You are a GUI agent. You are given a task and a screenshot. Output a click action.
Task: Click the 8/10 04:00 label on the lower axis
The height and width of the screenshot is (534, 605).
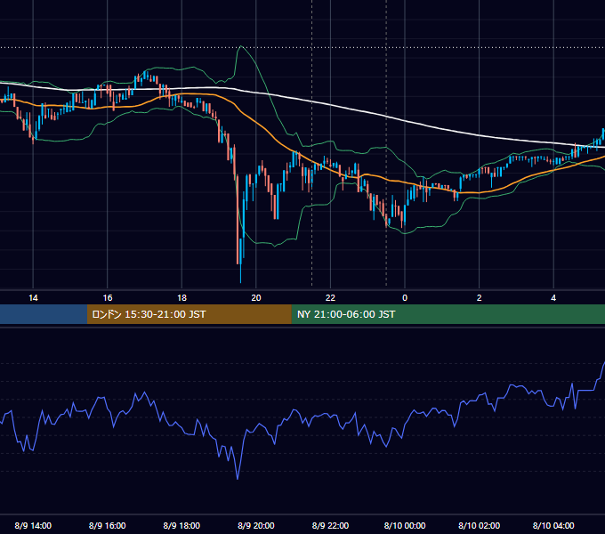click(553, 525)
